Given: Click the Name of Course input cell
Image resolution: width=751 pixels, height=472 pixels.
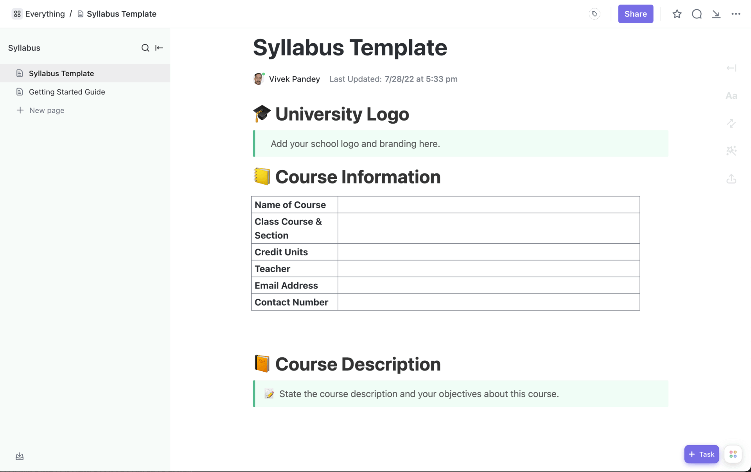Looking at the screenshot, I should (488, 204).
